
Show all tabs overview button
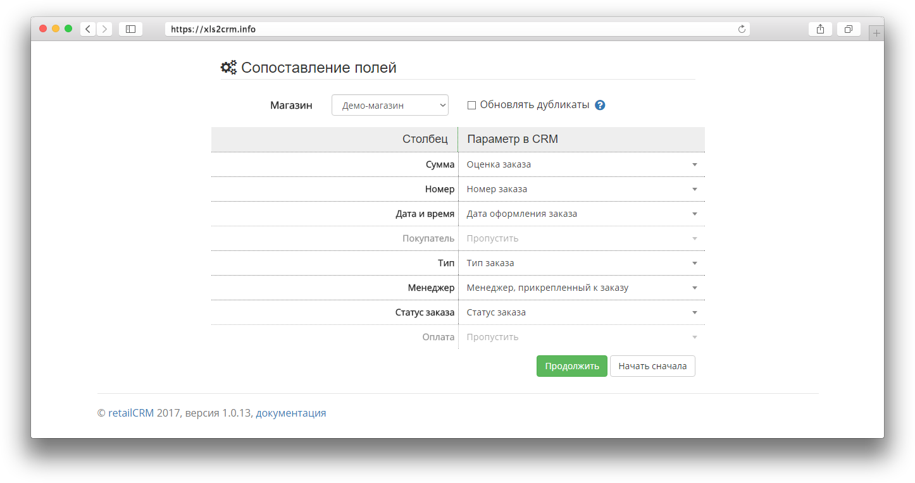[849, 29]
